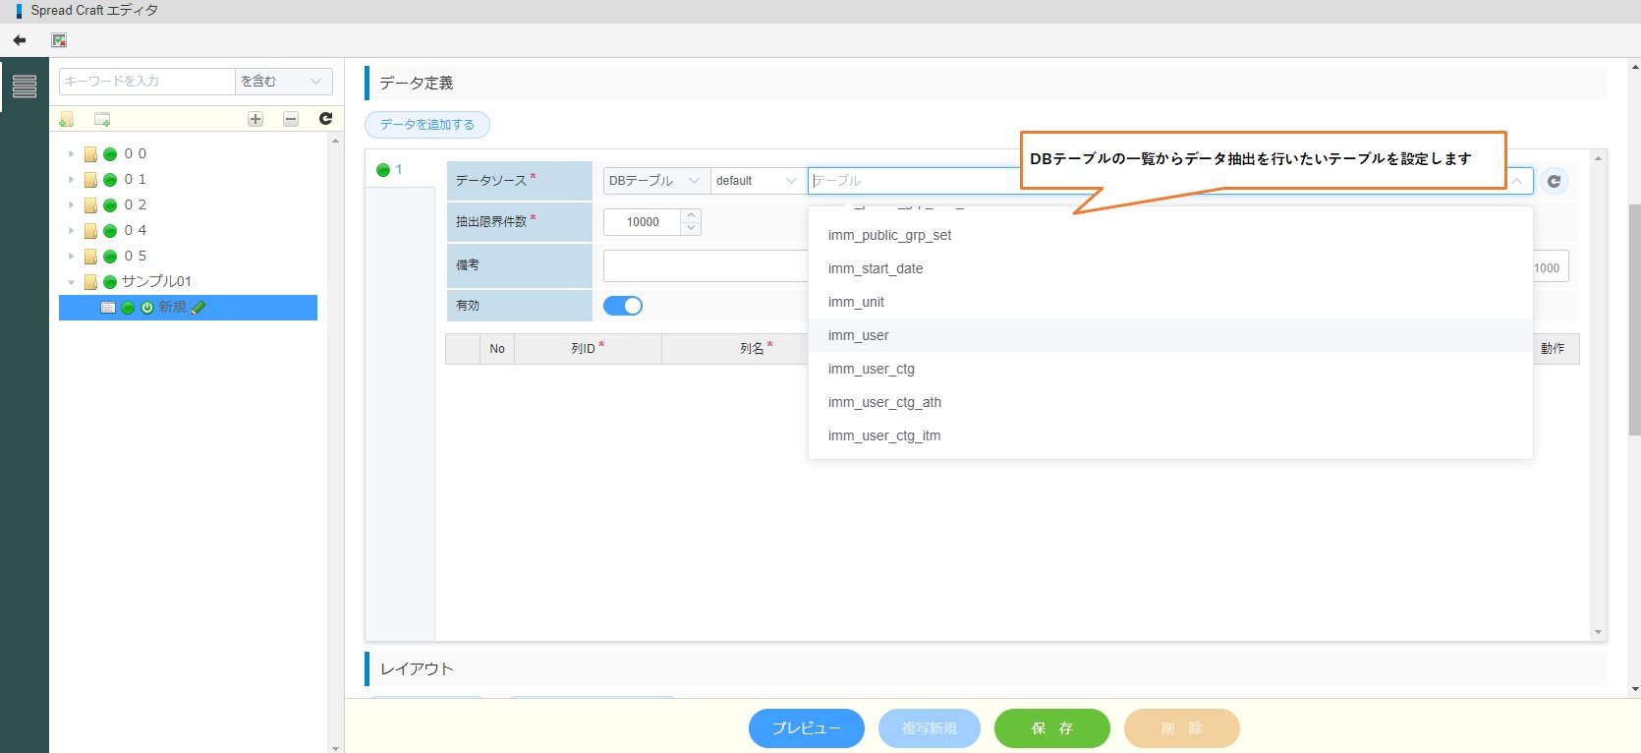The height and width of the screenshot is (753, 1641).
Task: Select imm_user from the table list
Action: tap(858, 335)
